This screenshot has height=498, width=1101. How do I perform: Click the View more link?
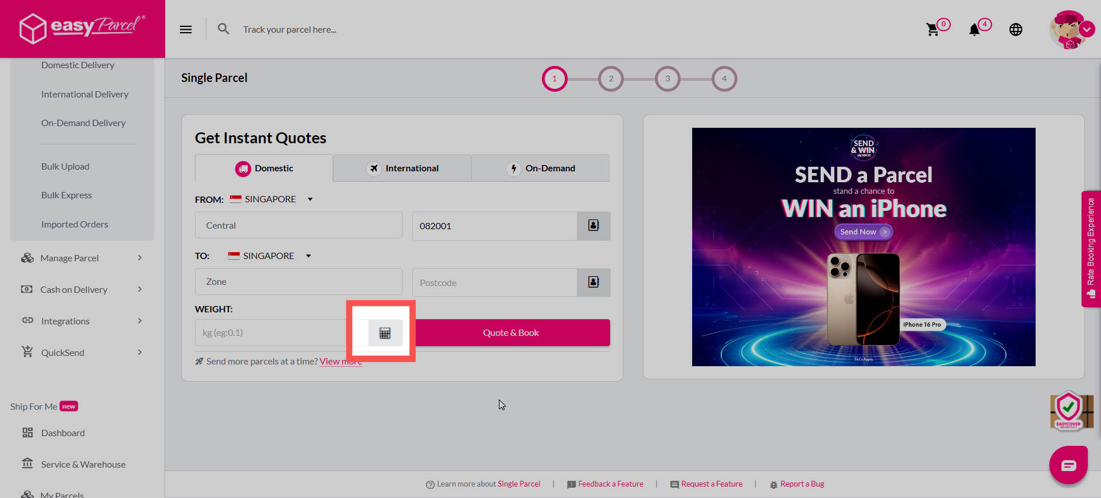coord(341,362)
